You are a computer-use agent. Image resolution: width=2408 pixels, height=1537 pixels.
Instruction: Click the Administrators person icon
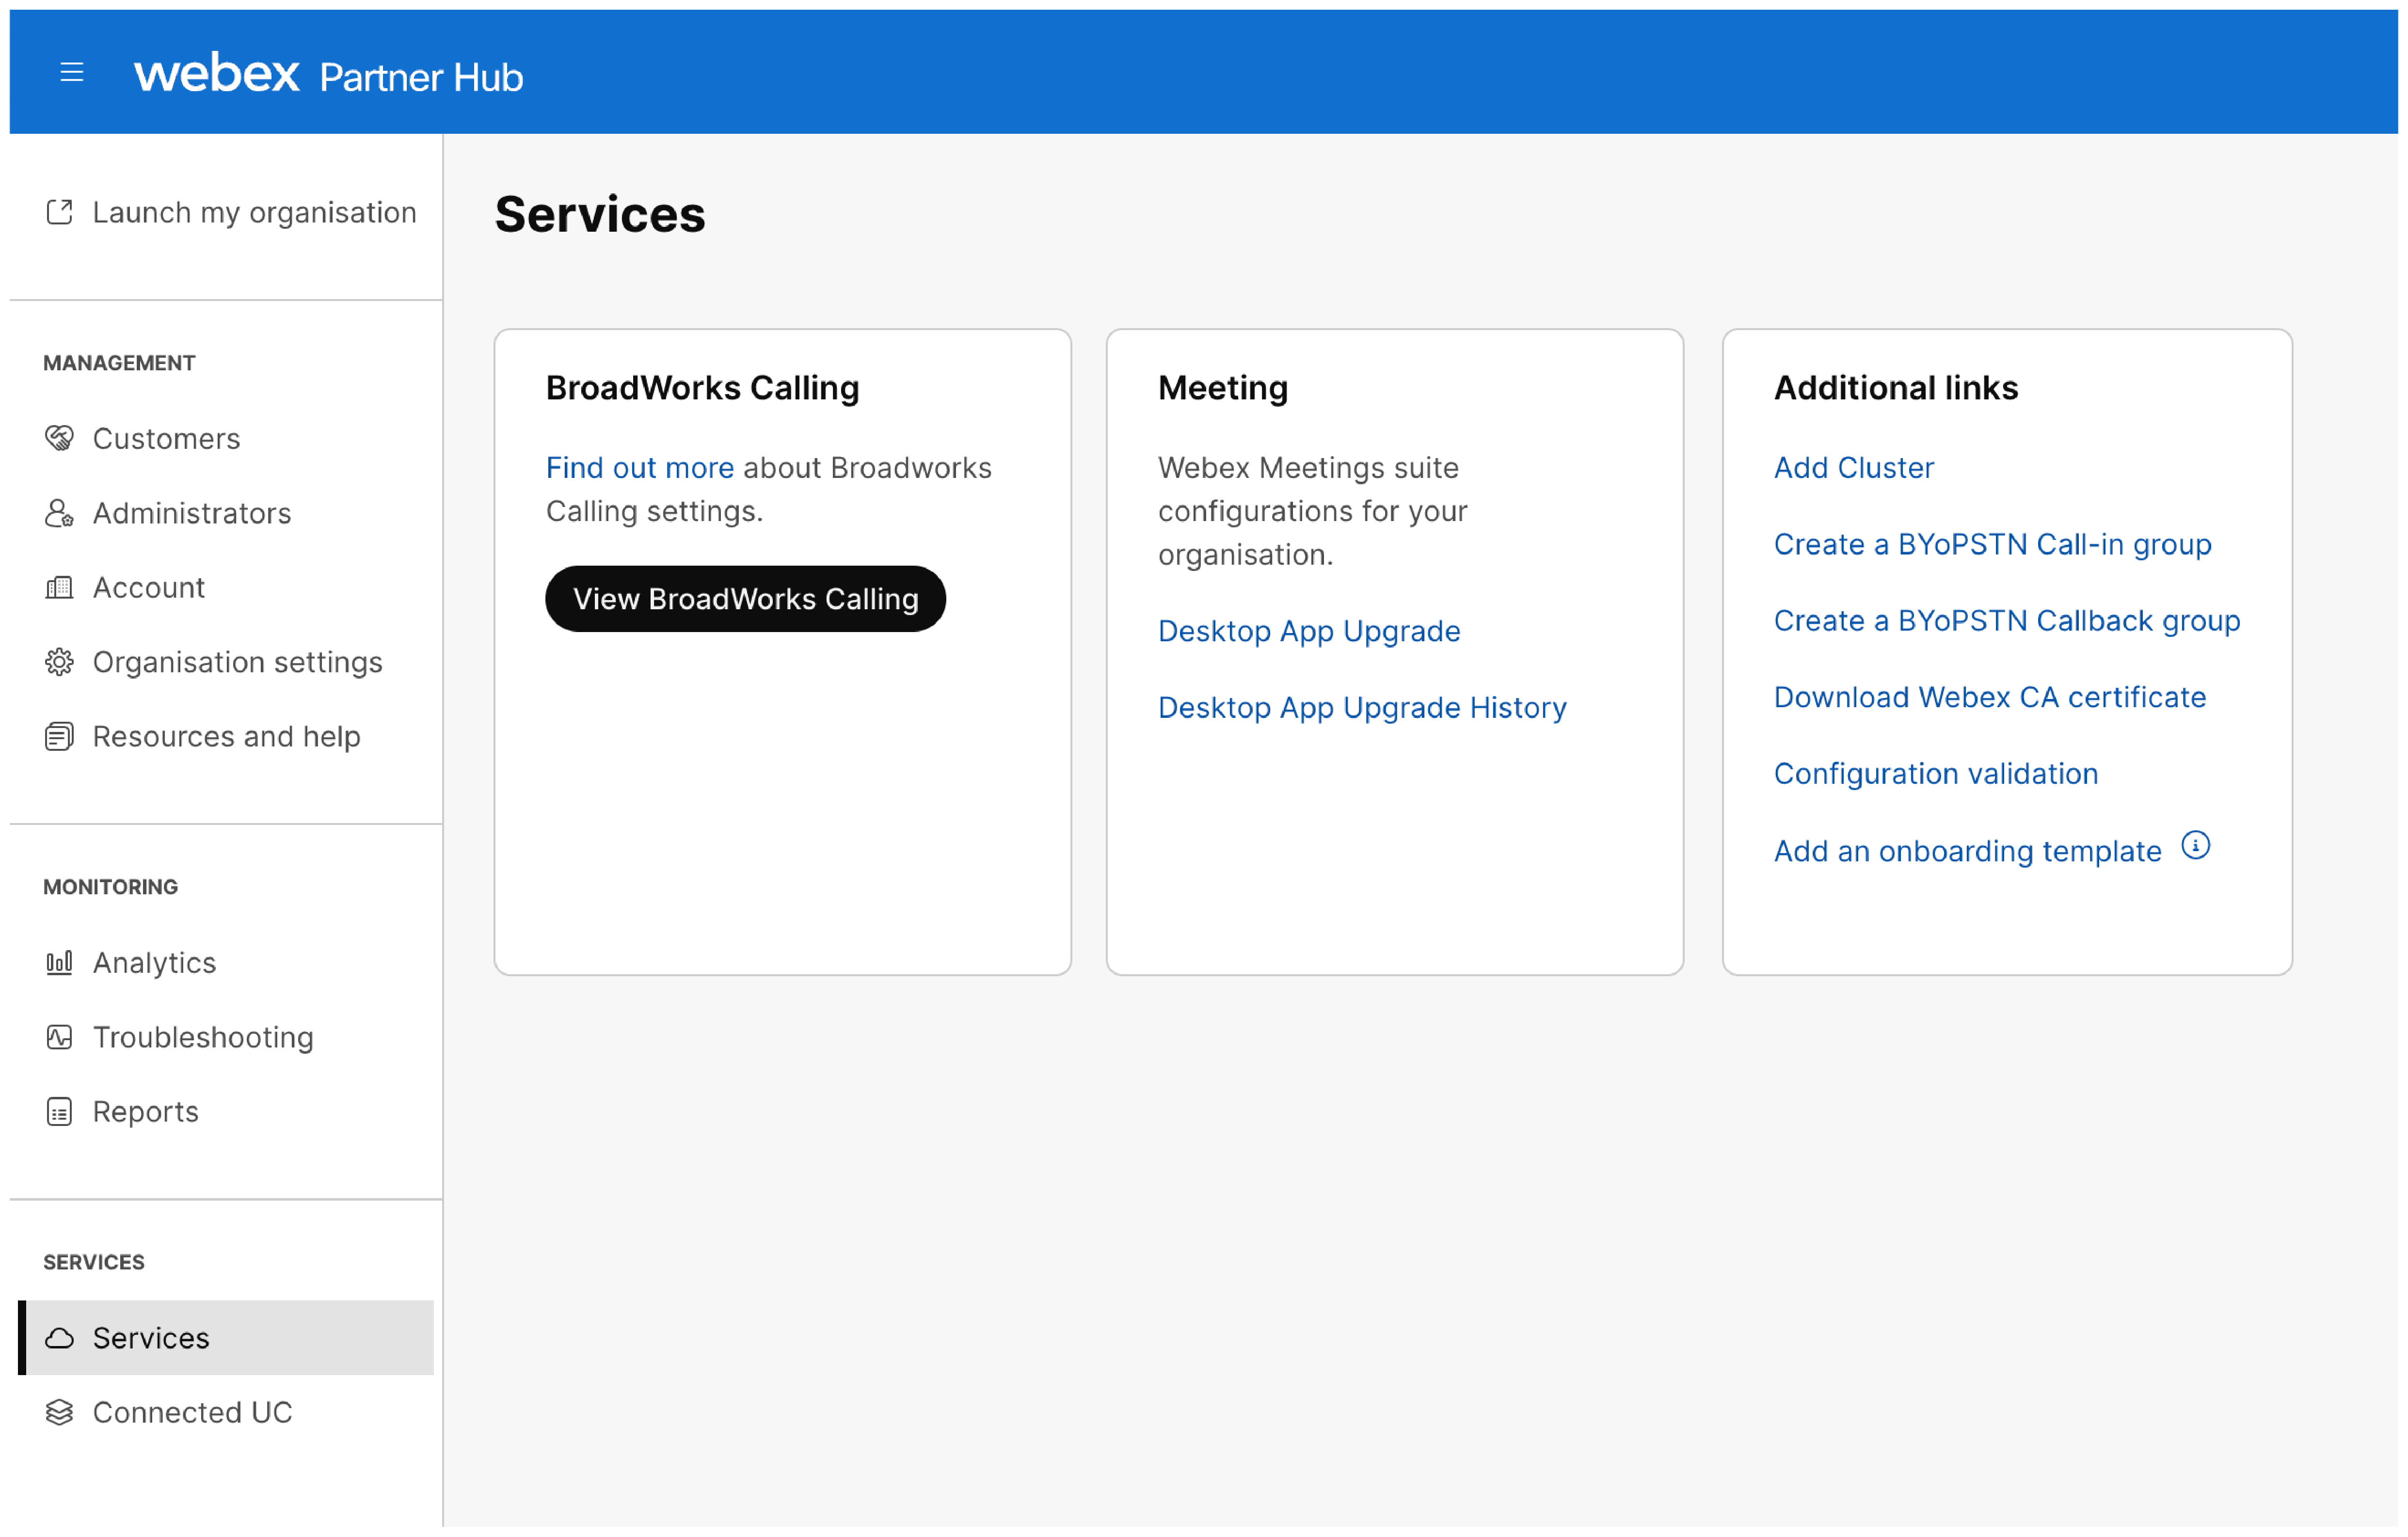(x=60, y=514)
